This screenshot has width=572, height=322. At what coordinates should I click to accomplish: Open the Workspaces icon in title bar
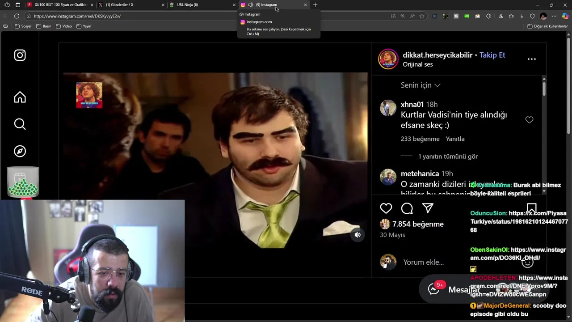click(7, 5)
